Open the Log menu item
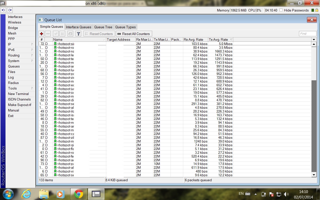The height and width of the screenshot is (200, 320). 11,77
